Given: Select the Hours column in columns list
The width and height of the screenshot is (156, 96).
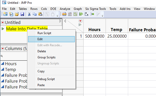Looking at the screenshot, I should click(x=11, y=64).
